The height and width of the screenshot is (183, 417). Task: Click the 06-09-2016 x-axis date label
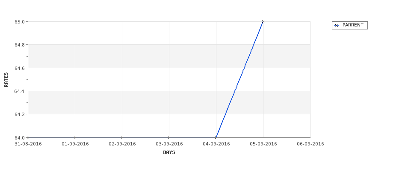click(x=311, y=144)
